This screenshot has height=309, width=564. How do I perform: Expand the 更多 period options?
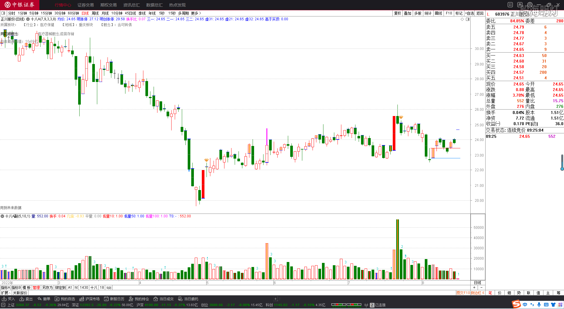[196, 13]
